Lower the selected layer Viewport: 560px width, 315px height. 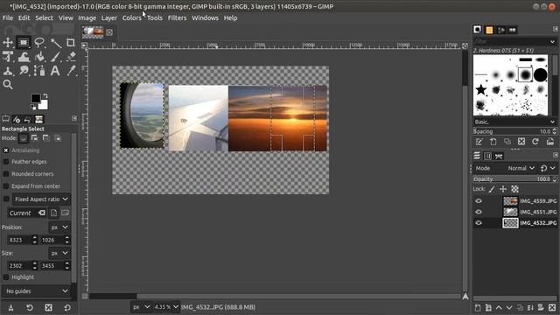point(509,307)
